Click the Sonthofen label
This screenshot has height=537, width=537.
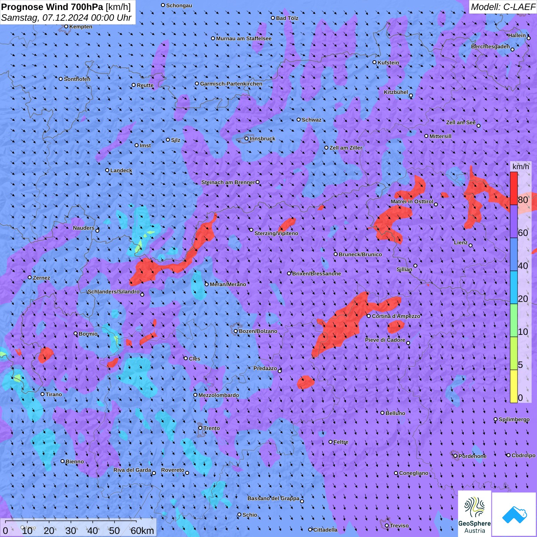click(77, 79)
